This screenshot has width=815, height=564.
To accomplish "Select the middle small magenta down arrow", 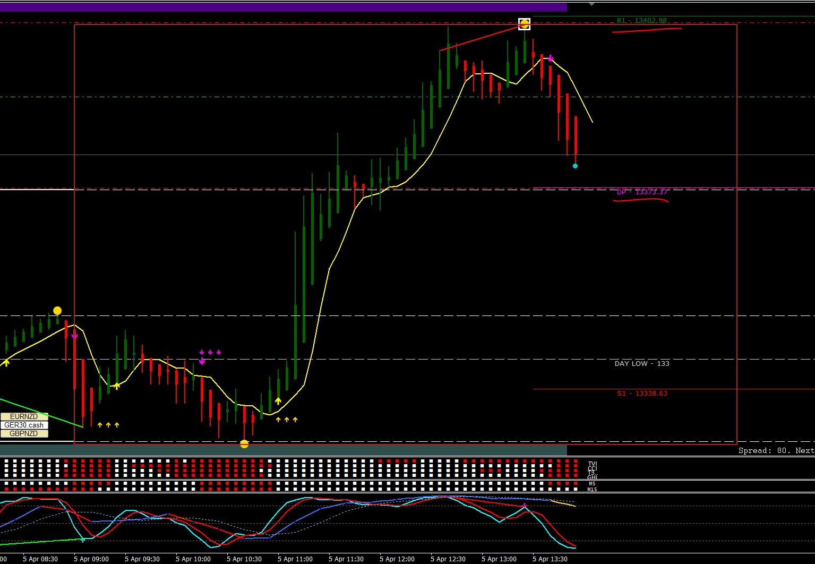I will click(210, 352).
